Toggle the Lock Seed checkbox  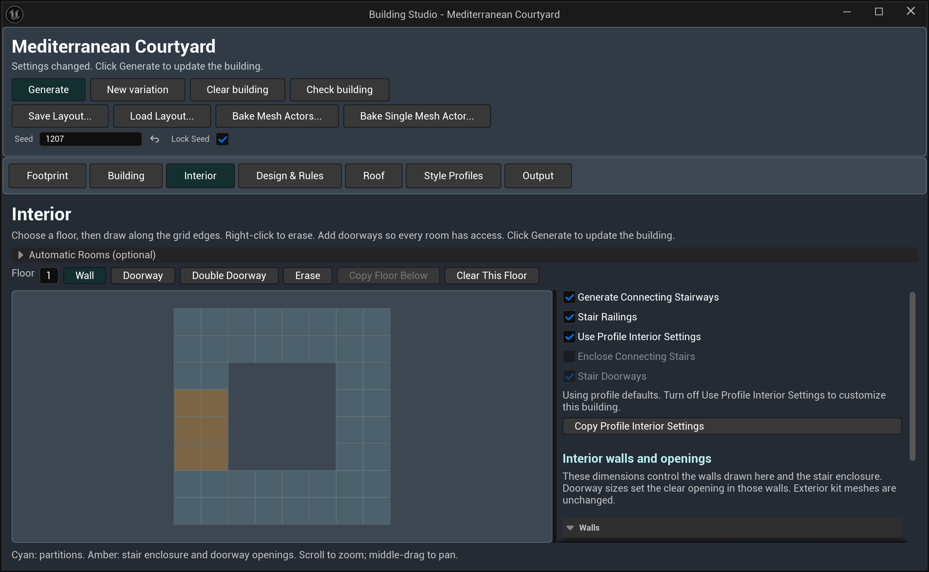pyautogui.click(x=223, y=139)
